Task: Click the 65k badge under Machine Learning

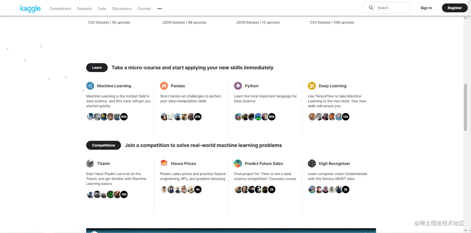Action: (x=124, y=117)
